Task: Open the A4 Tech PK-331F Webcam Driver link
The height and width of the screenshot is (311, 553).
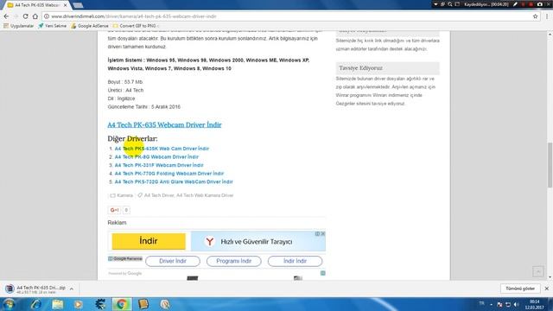Action: [x=159, y=165]
